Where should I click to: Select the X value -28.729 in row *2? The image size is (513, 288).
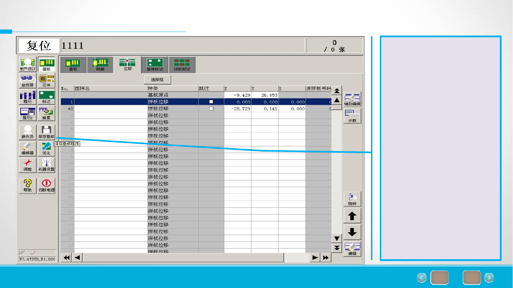click(x=237, y=109)
